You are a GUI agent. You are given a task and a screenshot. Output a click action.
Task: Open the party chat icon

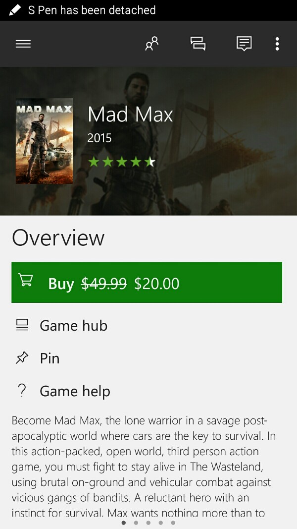tap(198, 44)
